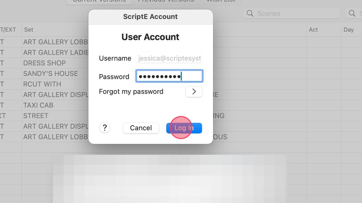Sort by the Act column header
Screen dimensions: 362x203
313,29
